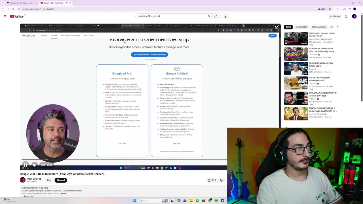Open Ozan Sihay channel avatar
This screenshot has height=204, width=363.
[23, 180]
